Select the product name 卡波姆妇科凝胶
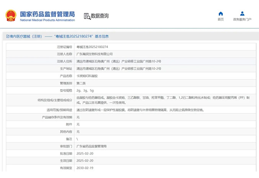Viewport: 259px width, 178px height. point(87,76)
